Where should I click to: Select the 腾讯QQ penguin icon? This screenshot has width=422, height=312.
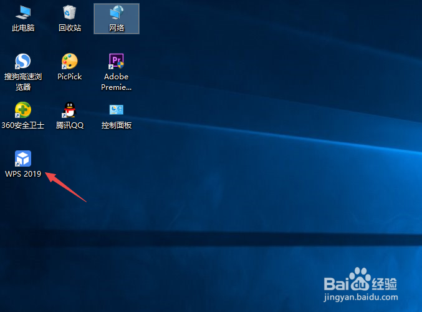point(70,110)
